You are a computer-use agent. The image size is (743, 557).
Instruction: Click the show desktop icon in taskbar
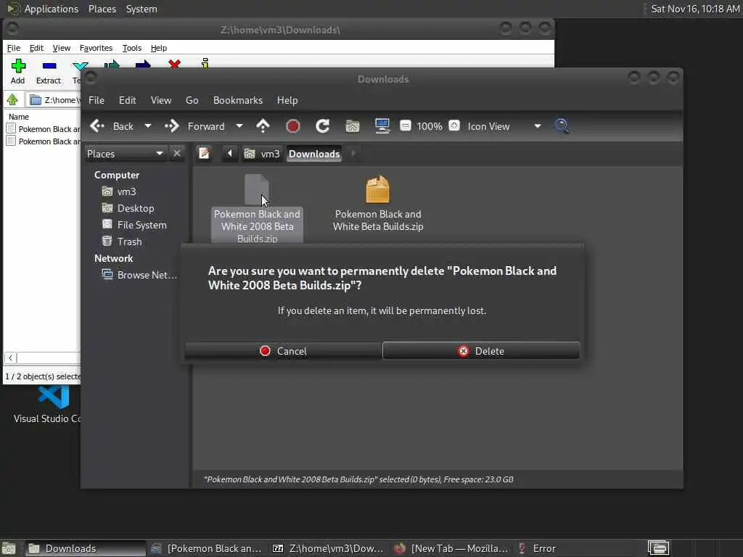coord(9,548)
